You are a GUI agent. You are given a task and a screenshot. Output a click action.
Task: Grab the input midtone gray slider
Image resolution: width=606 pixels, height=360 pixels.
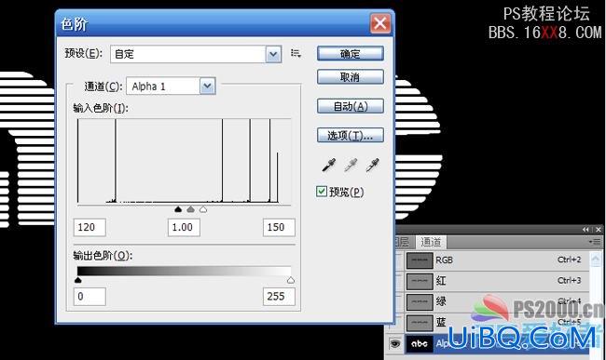[x=190, y=209]
